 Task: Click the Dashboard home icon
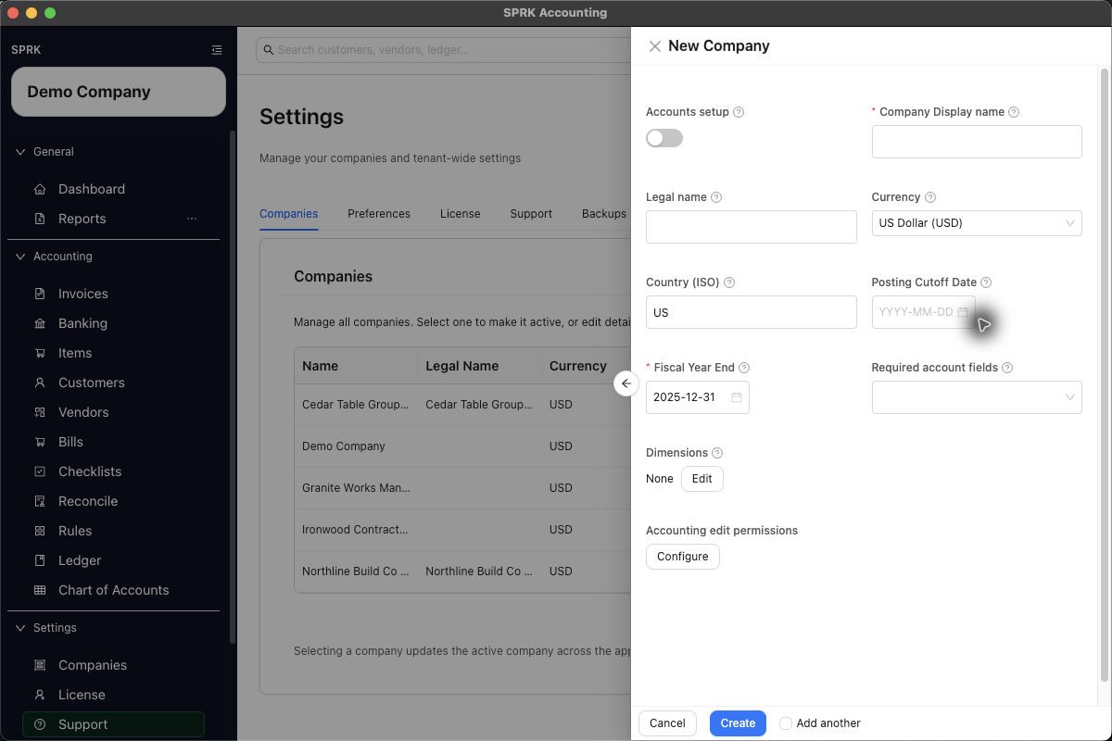pos(40,189)
